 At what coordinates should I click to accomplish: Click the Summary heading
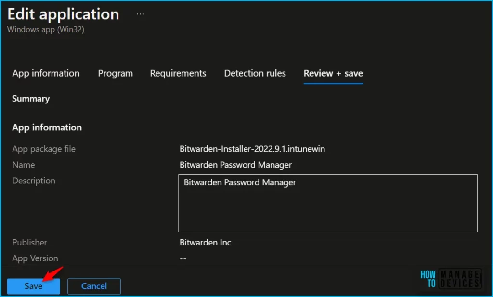click(31, 99)
